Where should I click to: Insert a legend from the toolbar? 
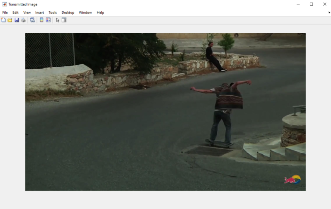click(48, 20)
